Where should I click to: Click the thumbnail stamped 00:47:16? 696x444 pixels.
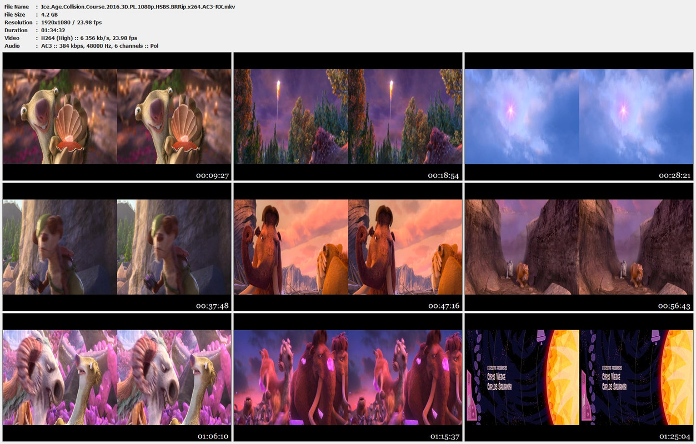348,247
